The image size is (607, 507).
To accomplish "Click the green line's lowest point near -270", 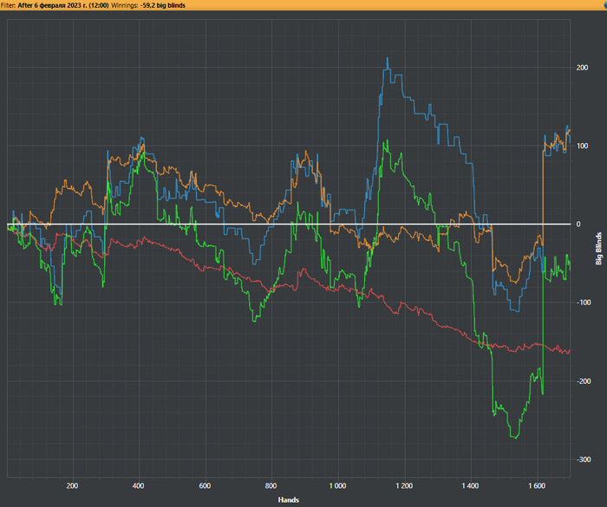I will [x=515, y=439].
